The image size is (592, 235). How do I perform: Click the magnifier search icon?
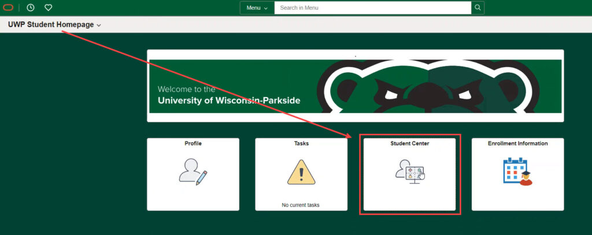(x=478, y=8)
